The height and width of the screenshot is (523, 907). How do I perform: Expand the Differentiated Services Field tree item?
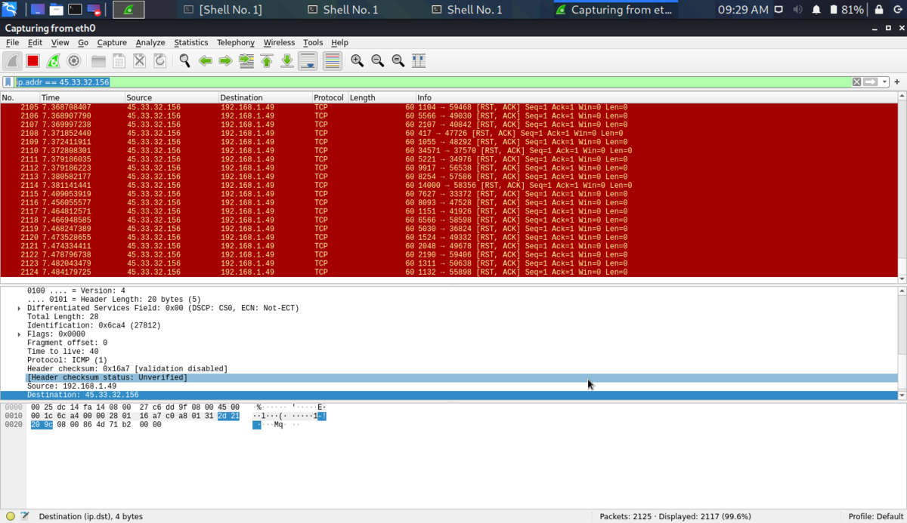19,308
